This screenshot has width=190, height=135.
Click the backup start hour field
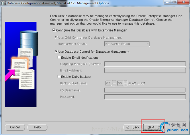[108, 83]
